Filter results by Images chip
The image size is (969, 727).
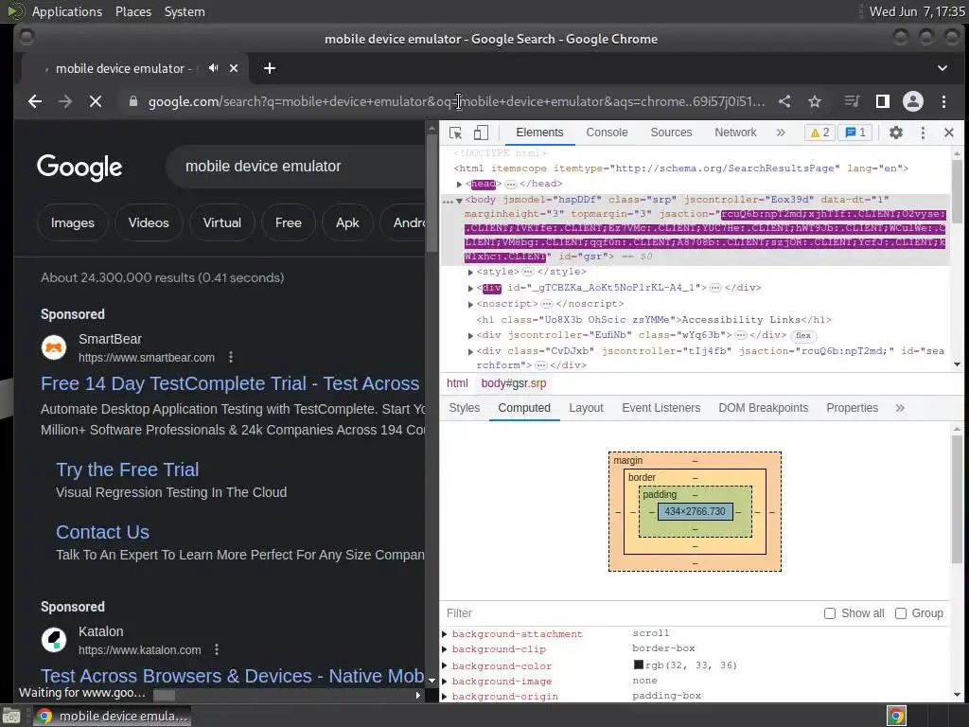tap(72, 222)
